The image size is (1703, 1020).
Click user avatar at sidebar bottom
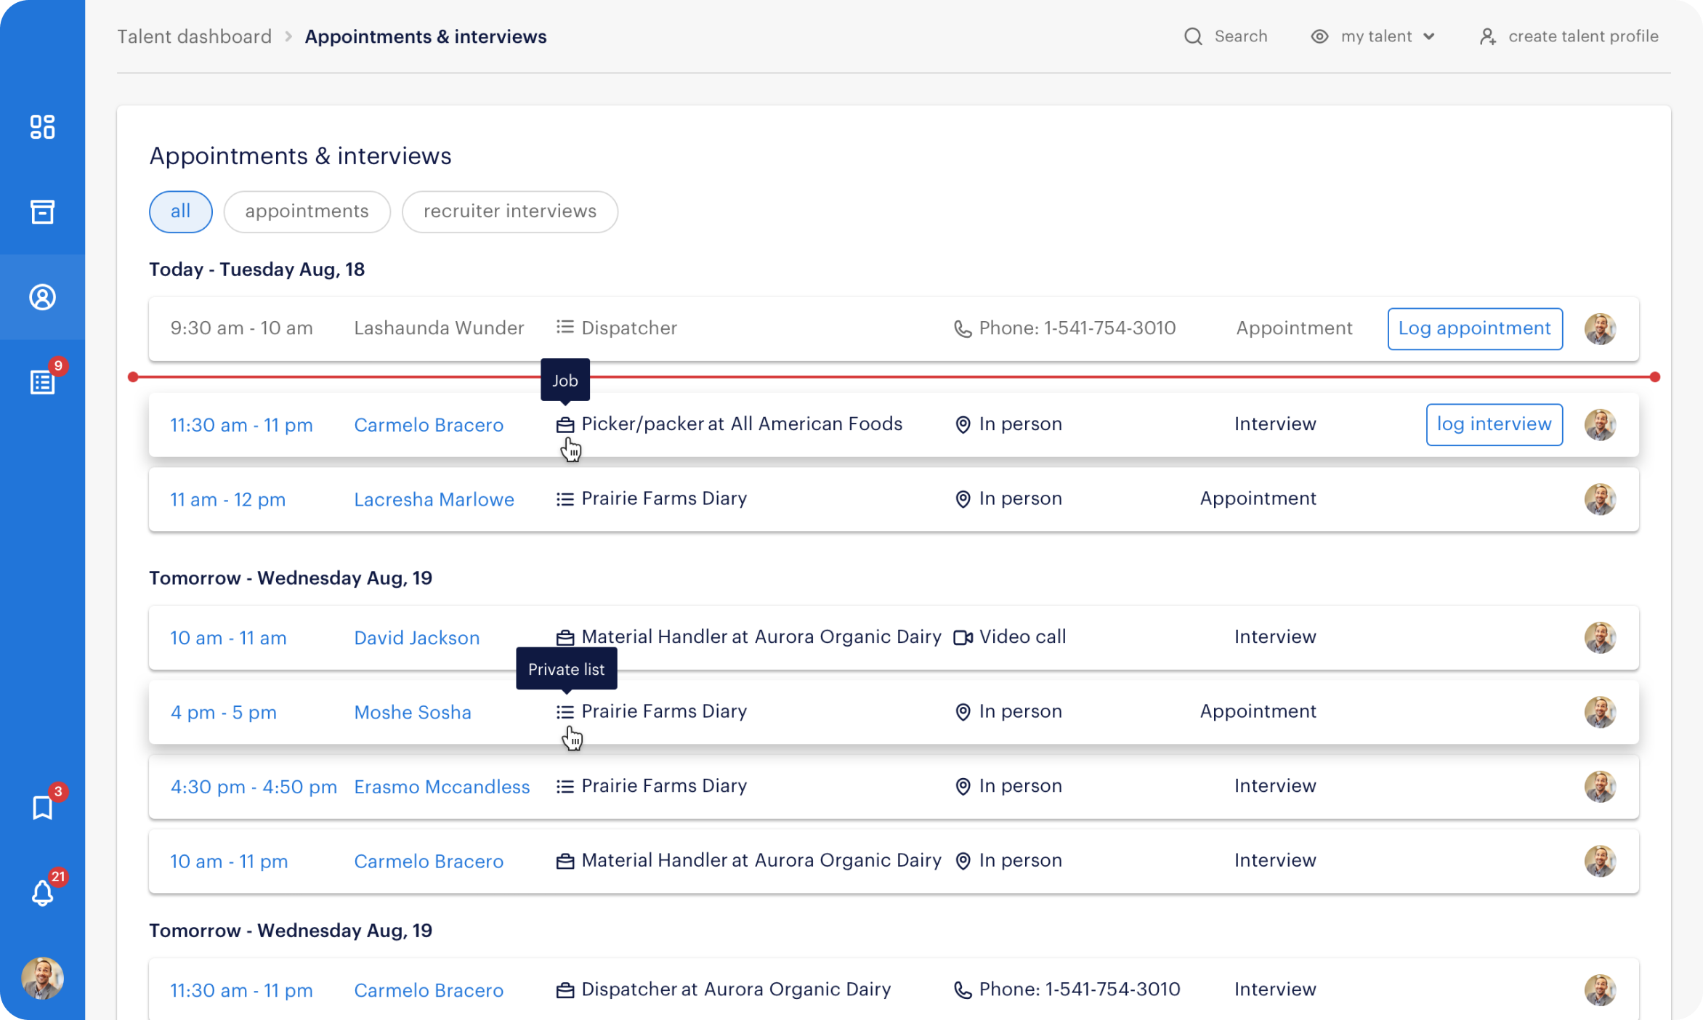[42, 978]
